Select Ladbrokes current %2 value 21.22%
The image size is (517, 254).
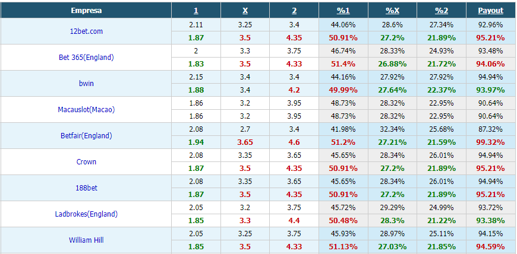442,220
